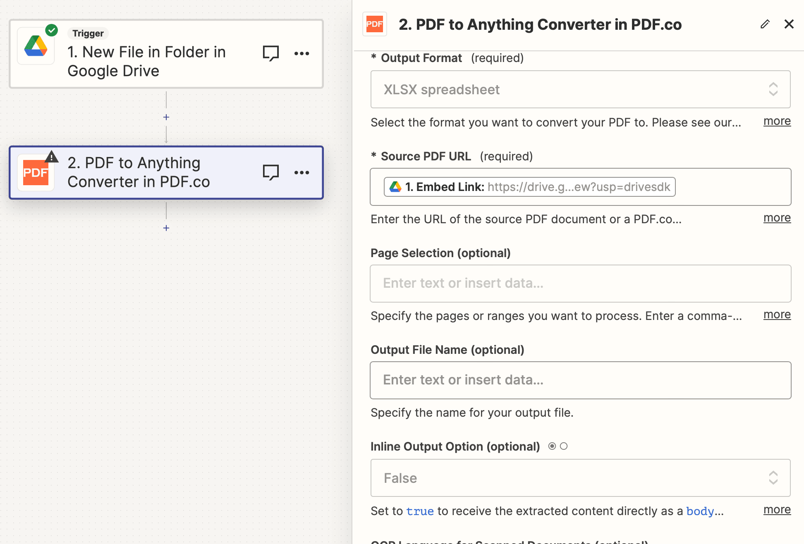Open the PDF.co step options menu

(302, 172)
